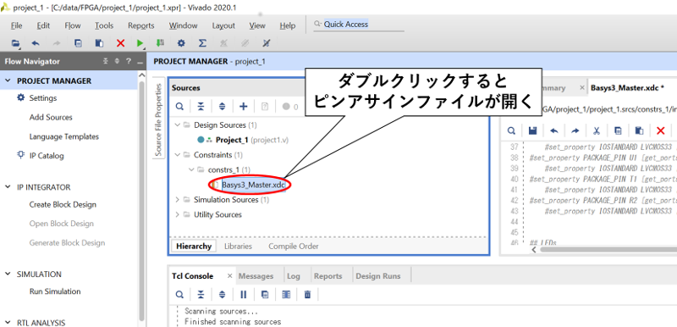Click the red X delete icon in main toolbar

click(120, 42)
